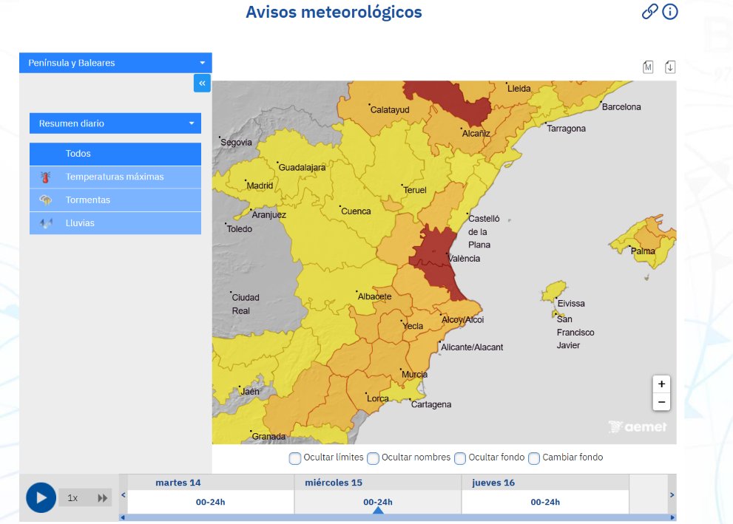Image resolution: width=733 pixels, height=524 pixels.
Task: Increase speed with fast-forward icon
Action: 102,498
